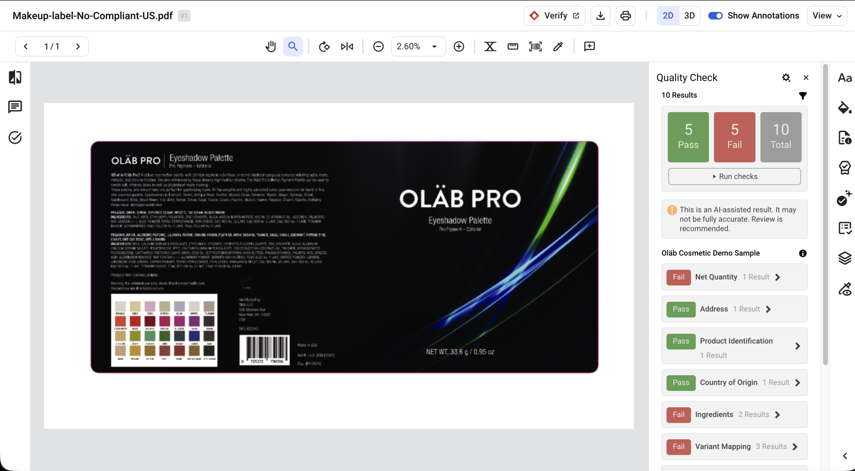Filter the quality check results
Image resolution: width=855 pixels, height=471 pixels.
point(803,96)
